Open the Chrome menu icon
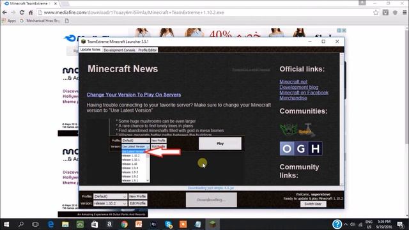Image resolution: width=409 pixels, height=230 pixels. (405, 13)
